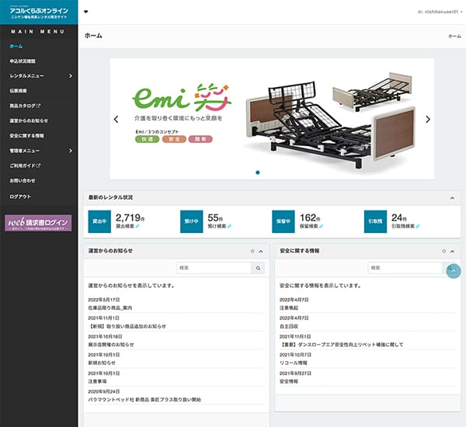Select お問い合わせ in the sidebar

pos(23,180)
